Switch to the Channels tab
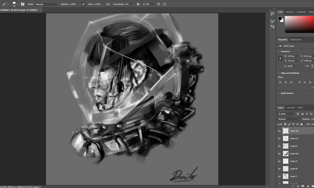 point(290,107)
